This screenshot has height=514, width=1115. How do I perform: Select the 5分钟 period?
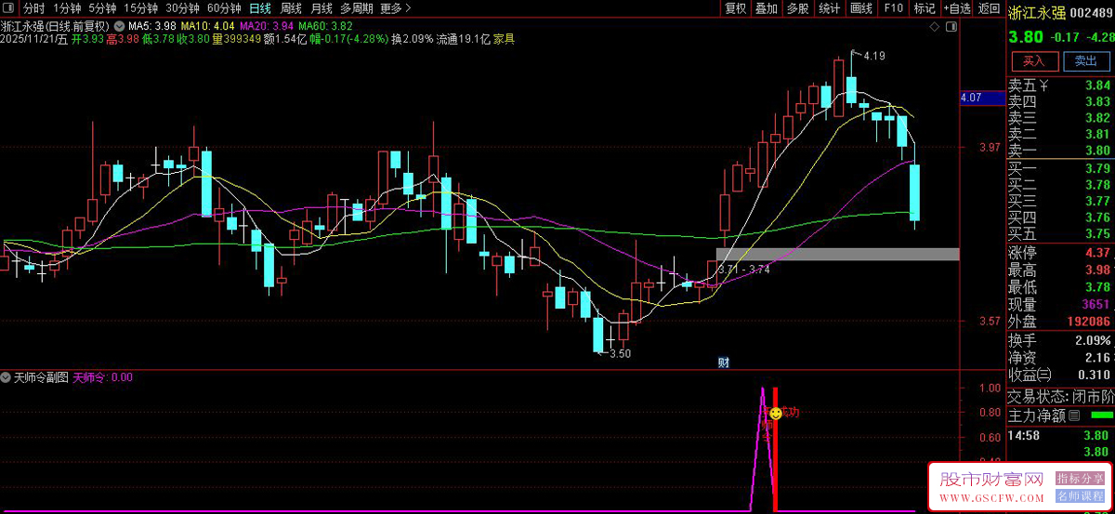[102, 8]
